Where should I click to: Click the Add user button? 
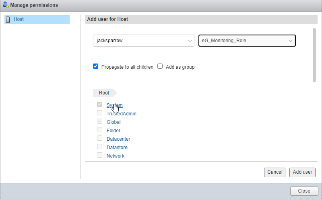click(x=302, y=172)
